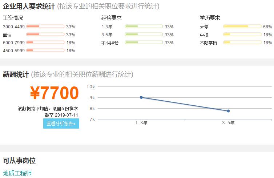Select the ¥7700 average salary figure
274x178 pixels.
pos(55,93)
